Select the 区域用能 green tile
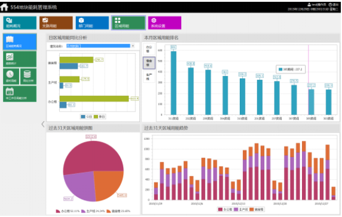This screenshot has width=342, height=217. [x=129, y=23]
